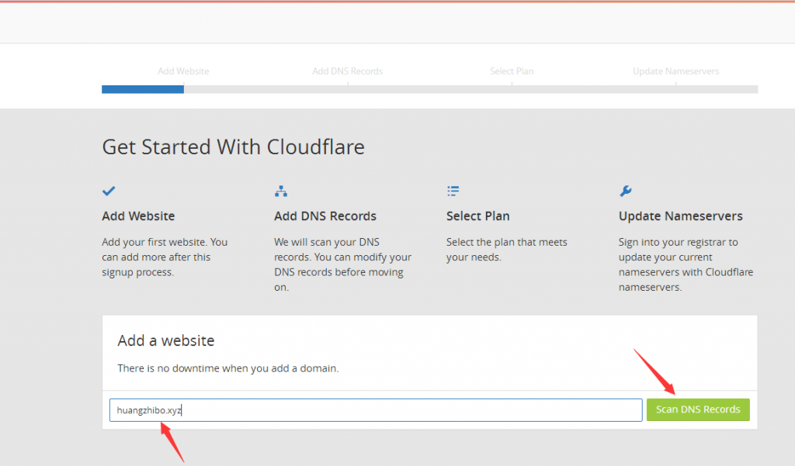
Task: Click the bold Add Website heading
Action: (x=138, y=216)
